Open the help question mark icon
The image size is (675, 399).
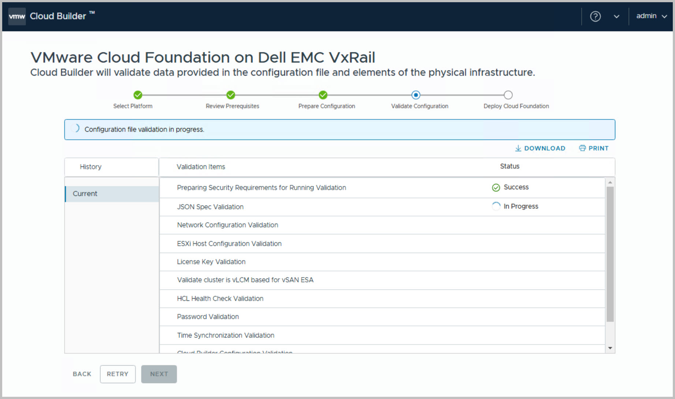[x=595, y=16]
